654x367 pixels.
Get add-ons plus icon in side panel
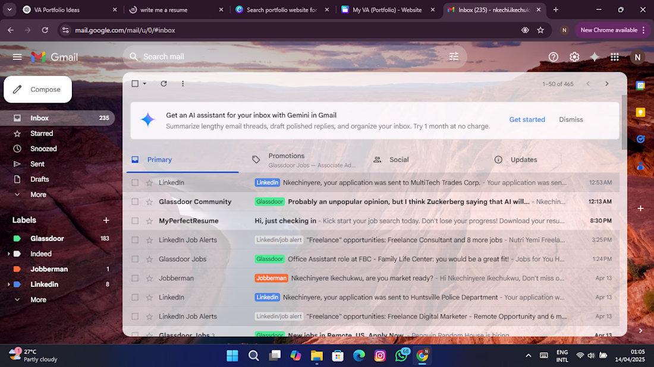(x=640, y=208)
